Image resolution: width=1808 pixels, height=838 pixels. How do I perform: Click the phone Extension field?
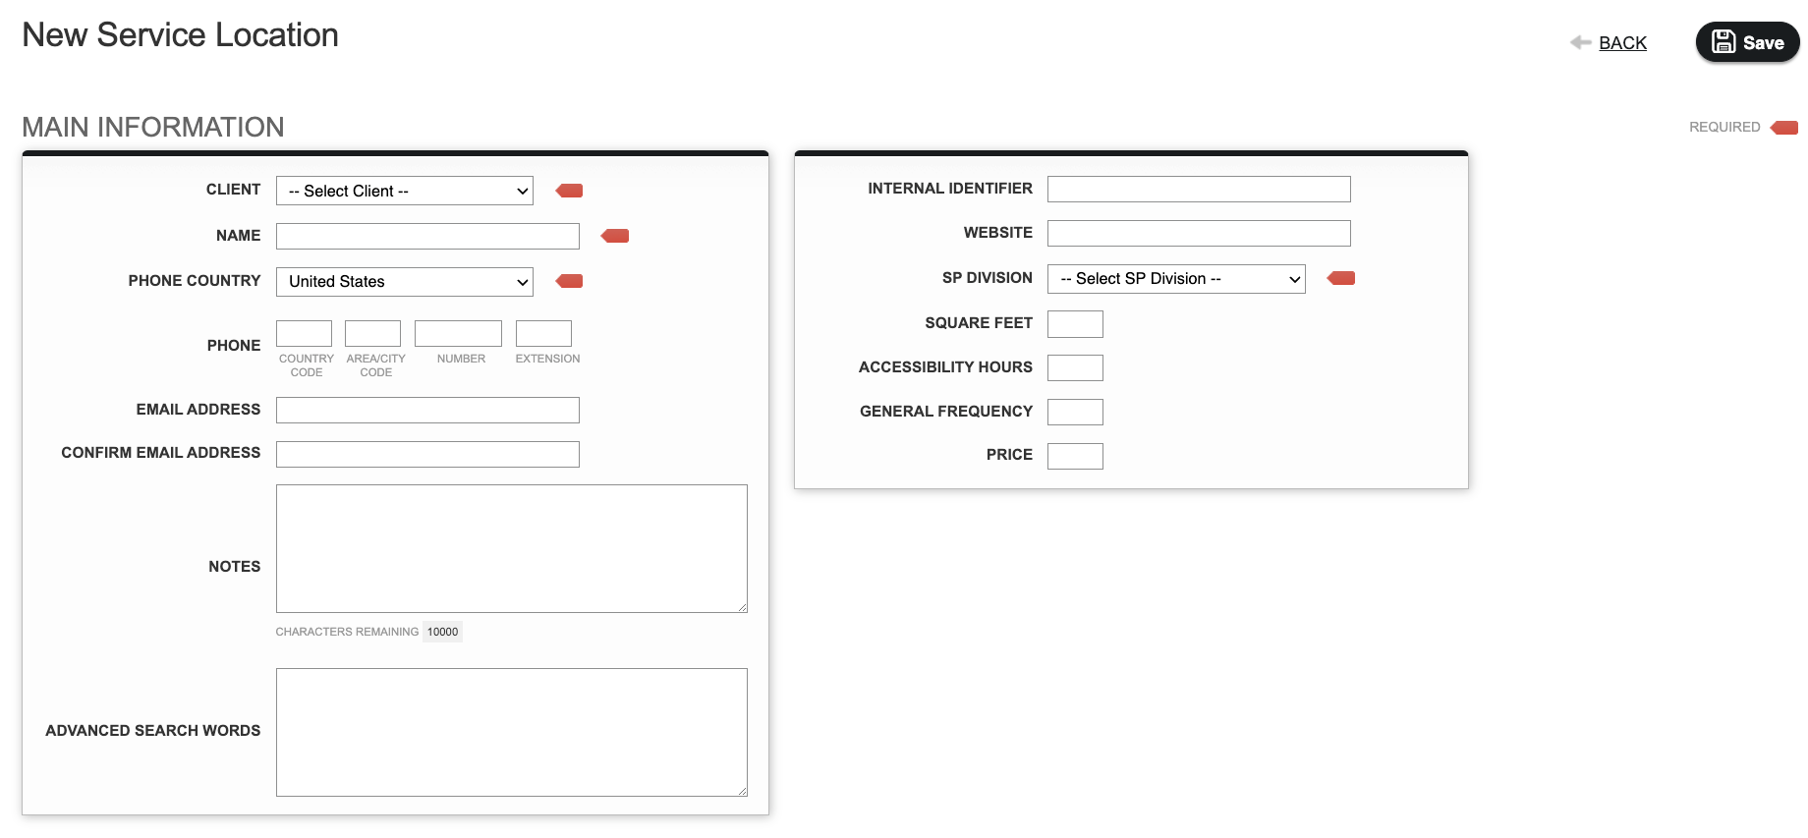pyautogui.click(x=543, y=333)
